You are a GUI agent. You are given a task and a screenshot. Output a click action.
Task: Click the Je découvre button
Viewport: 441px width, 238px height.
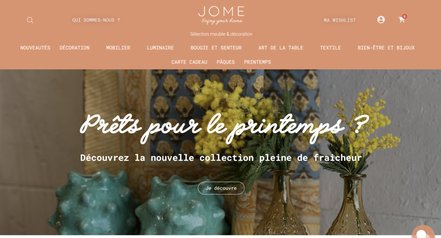(221, 188)
